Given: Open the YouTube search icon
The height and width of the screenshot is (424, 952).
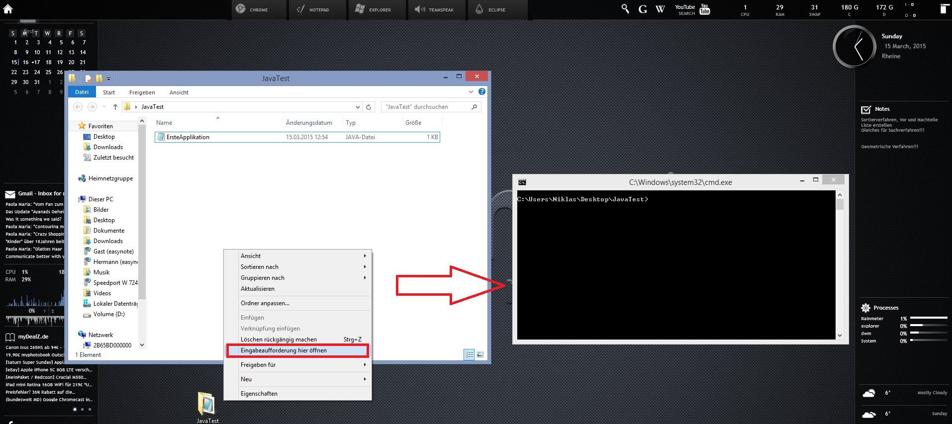Looking at the screenshot, I should (704, 9).
